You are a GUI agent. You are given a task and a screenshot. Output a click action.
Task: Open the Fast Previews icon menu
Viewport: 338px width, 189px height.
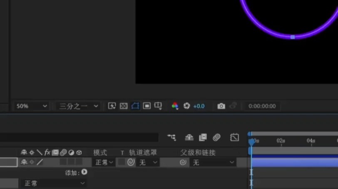coord(112,106)
